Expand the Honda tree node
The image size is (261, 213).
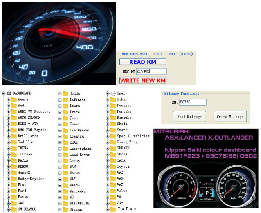(60, 93)
